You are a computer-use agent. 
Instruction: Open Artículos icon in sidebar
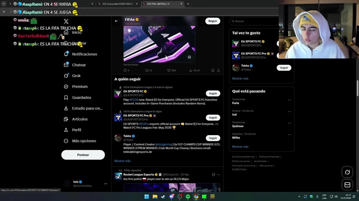66,119
